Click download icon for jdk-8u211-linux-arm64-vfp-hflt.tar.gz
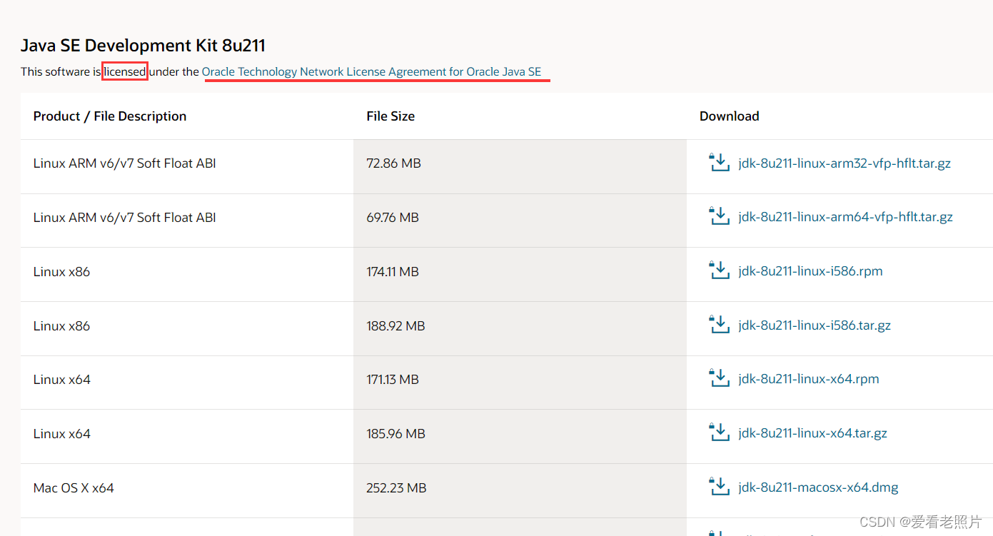 (719, 216)
